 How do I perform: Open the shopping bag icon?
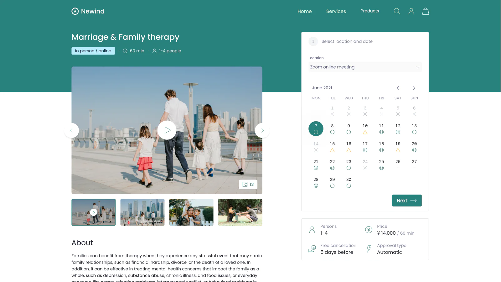pyautogui.click(x=426, y=11)
